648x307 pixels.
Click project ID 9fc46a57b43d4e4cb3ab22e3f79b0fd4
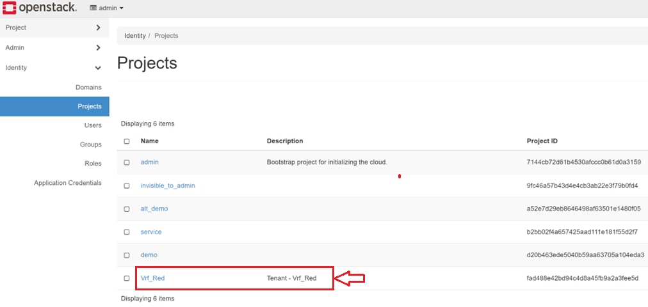pos(582,185)
